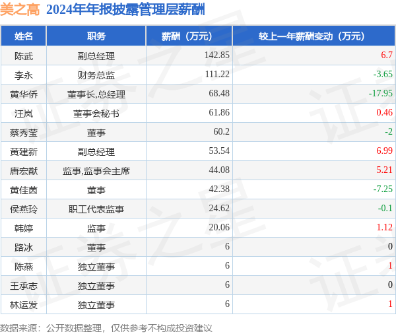Screen dimensions: 396x334
Task: Select the name 林运发
Action: (x=24, y=305)
